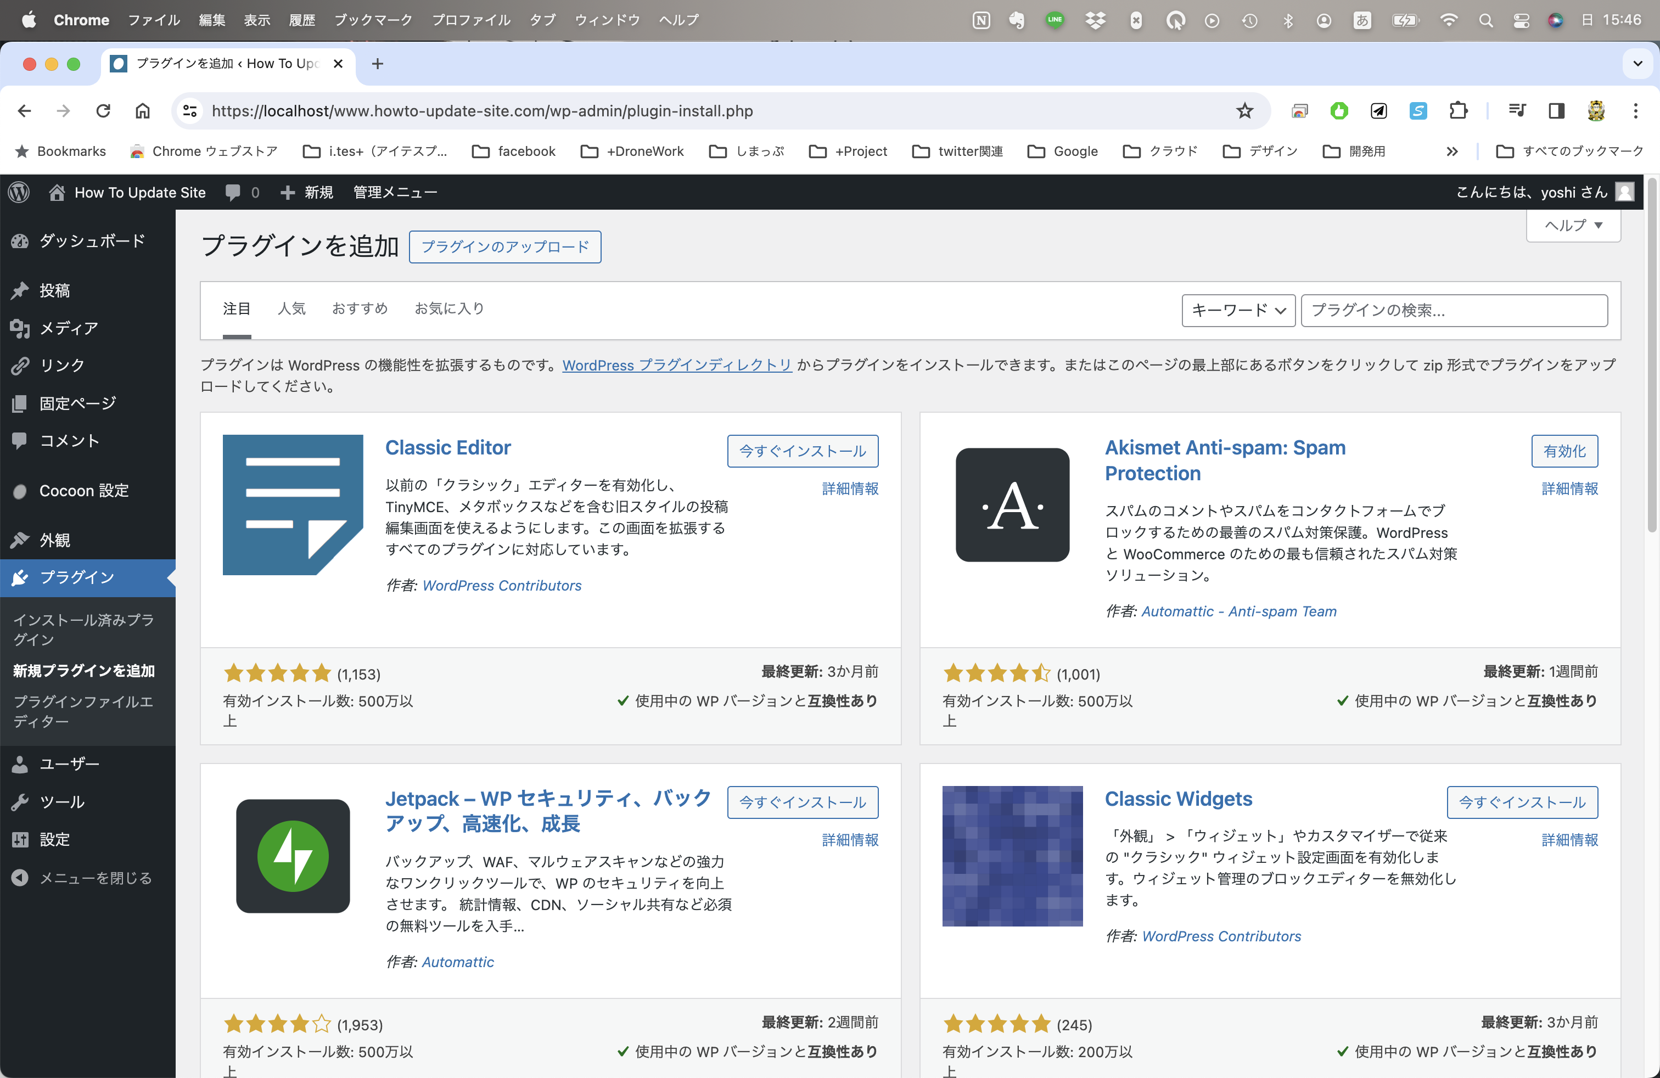
Task: Install Jetpack with 今すぐインストール
Action: coord(803,802)
